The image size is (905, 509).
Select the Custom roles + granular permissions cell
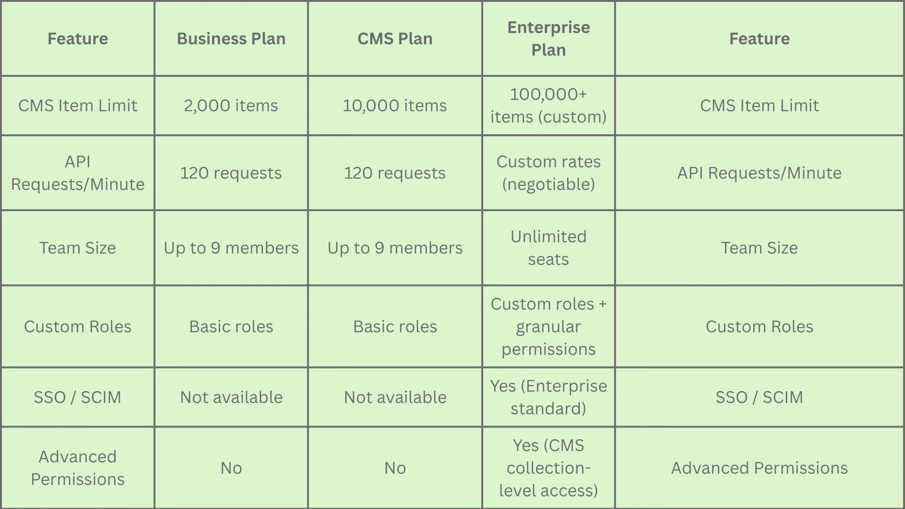[x=549, y=327]
